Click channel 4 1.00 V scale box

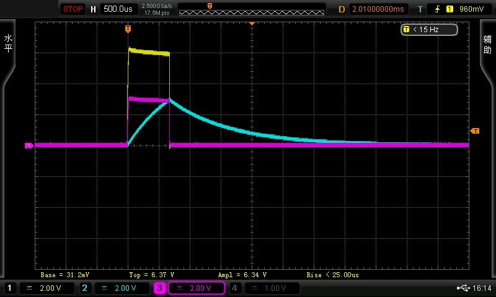pyautogui.click(x=272, y=288)
